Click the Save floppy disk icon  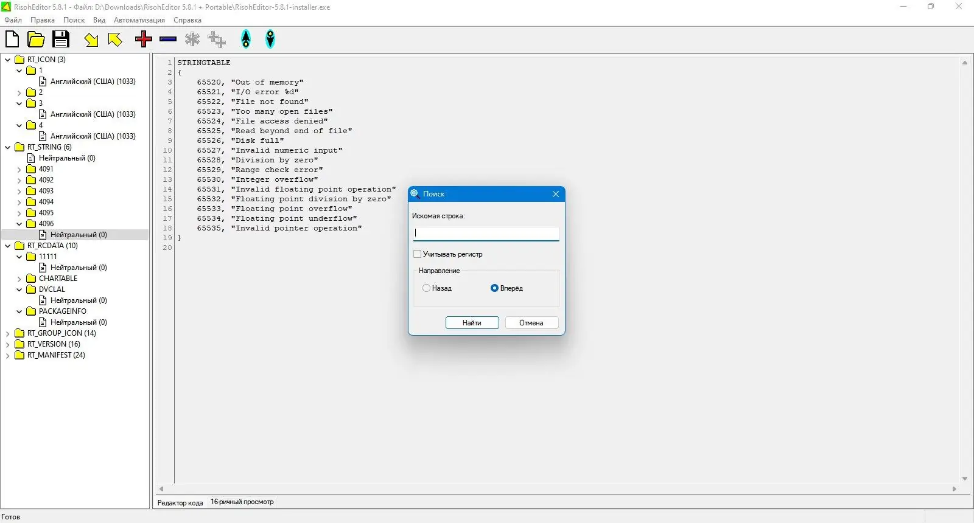click(61, 40)
